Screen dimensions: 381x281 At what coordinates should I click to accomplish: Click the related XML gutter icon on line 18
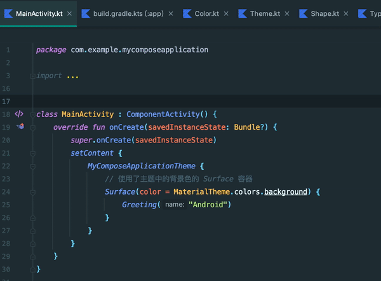[19, 114]
